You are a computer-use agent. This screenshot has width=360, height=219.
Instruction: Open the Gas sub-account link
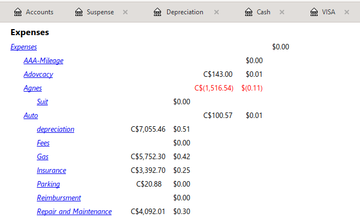click(x=43, y=157)
